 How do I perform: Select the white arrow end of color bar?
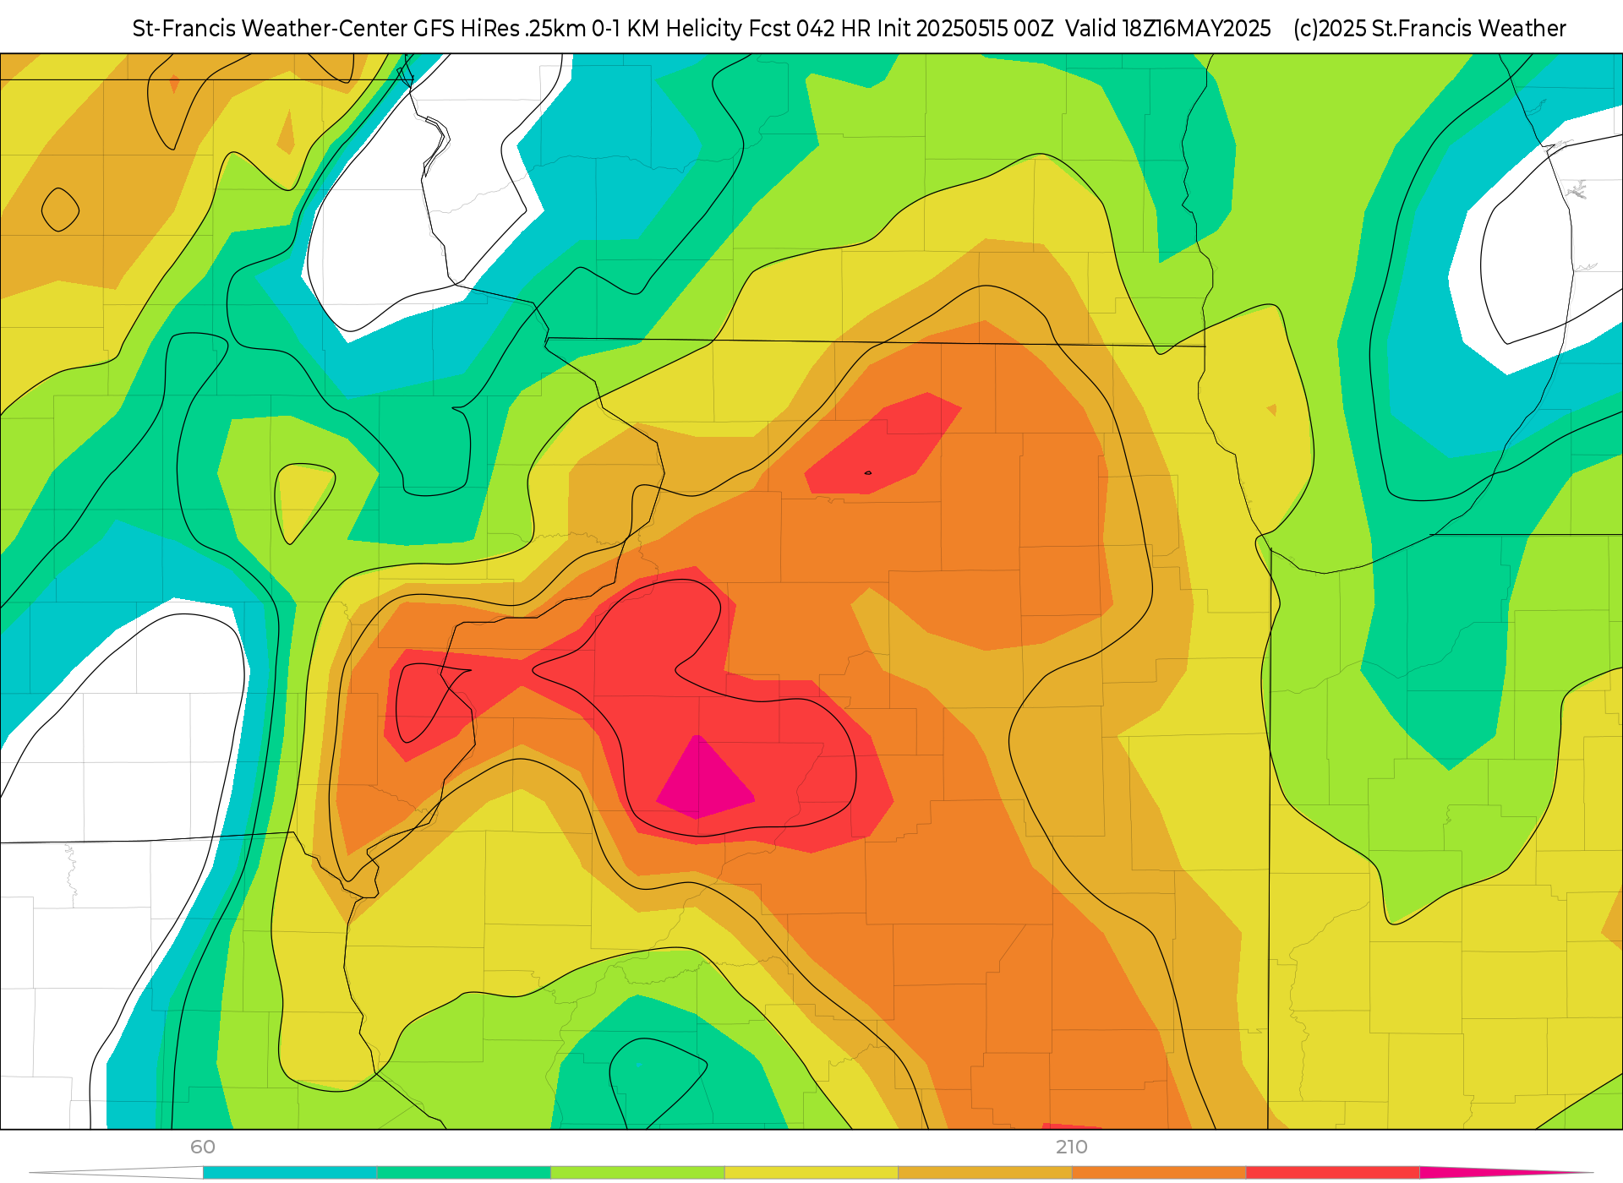118,1172
